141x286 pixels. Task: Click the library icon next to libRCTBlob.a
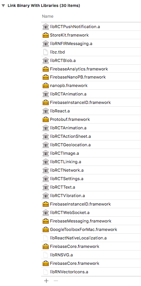click(x=45, y=60)
